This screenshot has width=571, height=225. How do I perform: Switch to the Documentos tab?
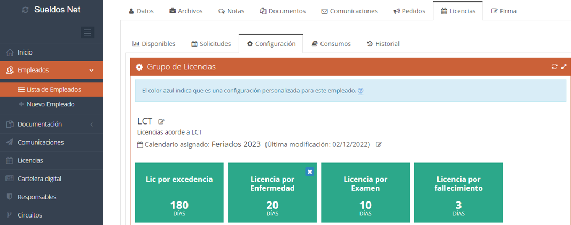point(283,11)
